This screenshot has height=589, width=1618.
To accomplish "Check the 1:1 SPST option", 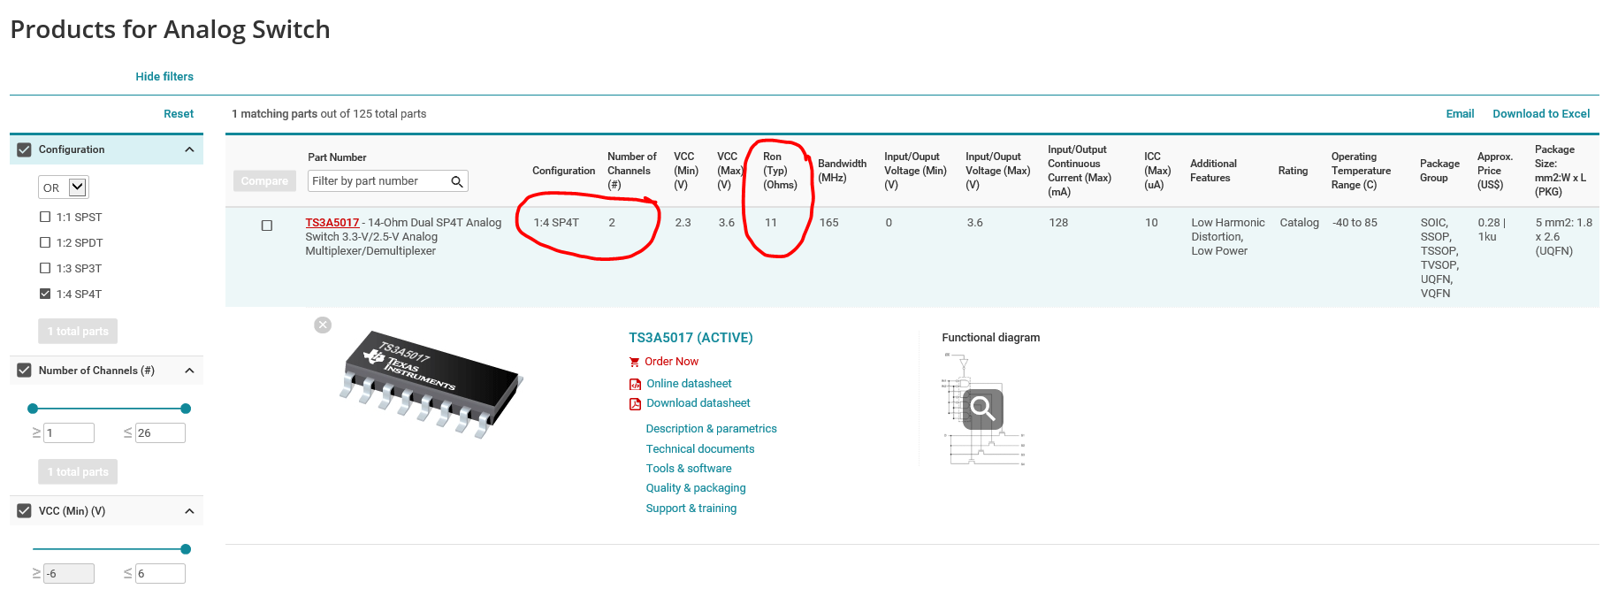I will pyautogui.click(x=45, y=217).
